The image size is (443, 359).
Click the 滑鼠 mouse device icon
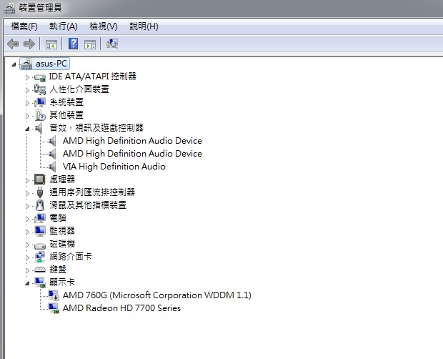pyautogui.click(x=40, y=205)
